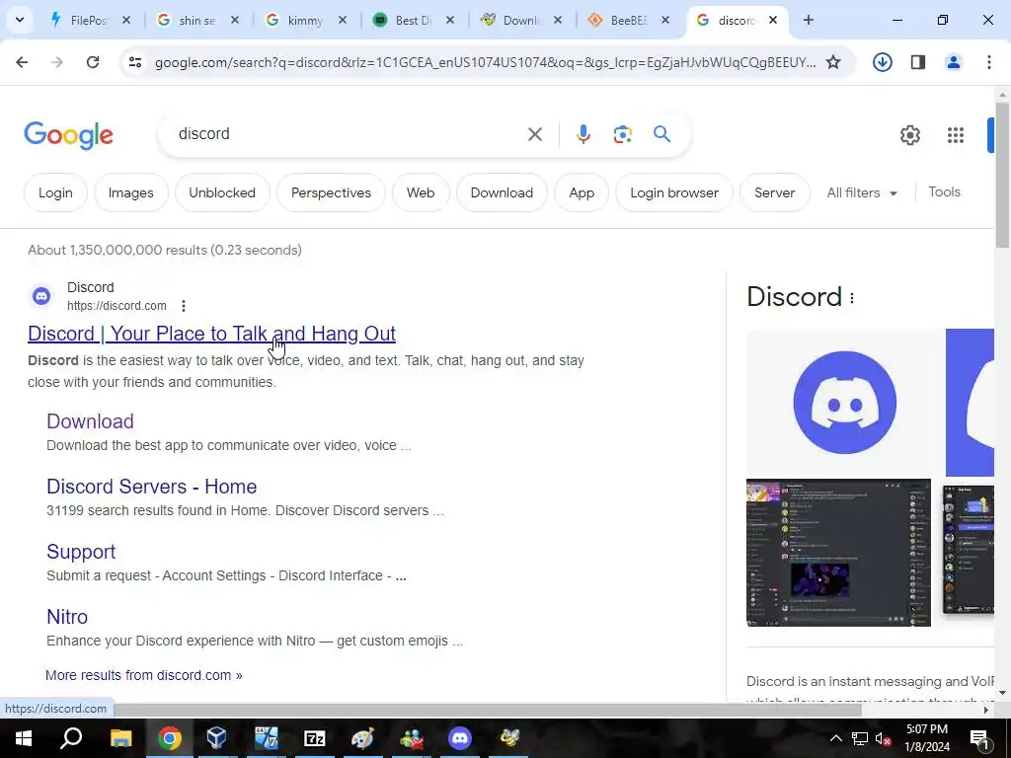Bookmark this page with the star icon
The height and width of the screenshot is (758, 1011).
833,62
